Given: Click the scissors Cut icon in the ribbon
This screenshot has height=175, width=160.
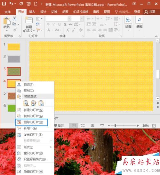Looking at the screenshot, I should (x=14, y=19).
